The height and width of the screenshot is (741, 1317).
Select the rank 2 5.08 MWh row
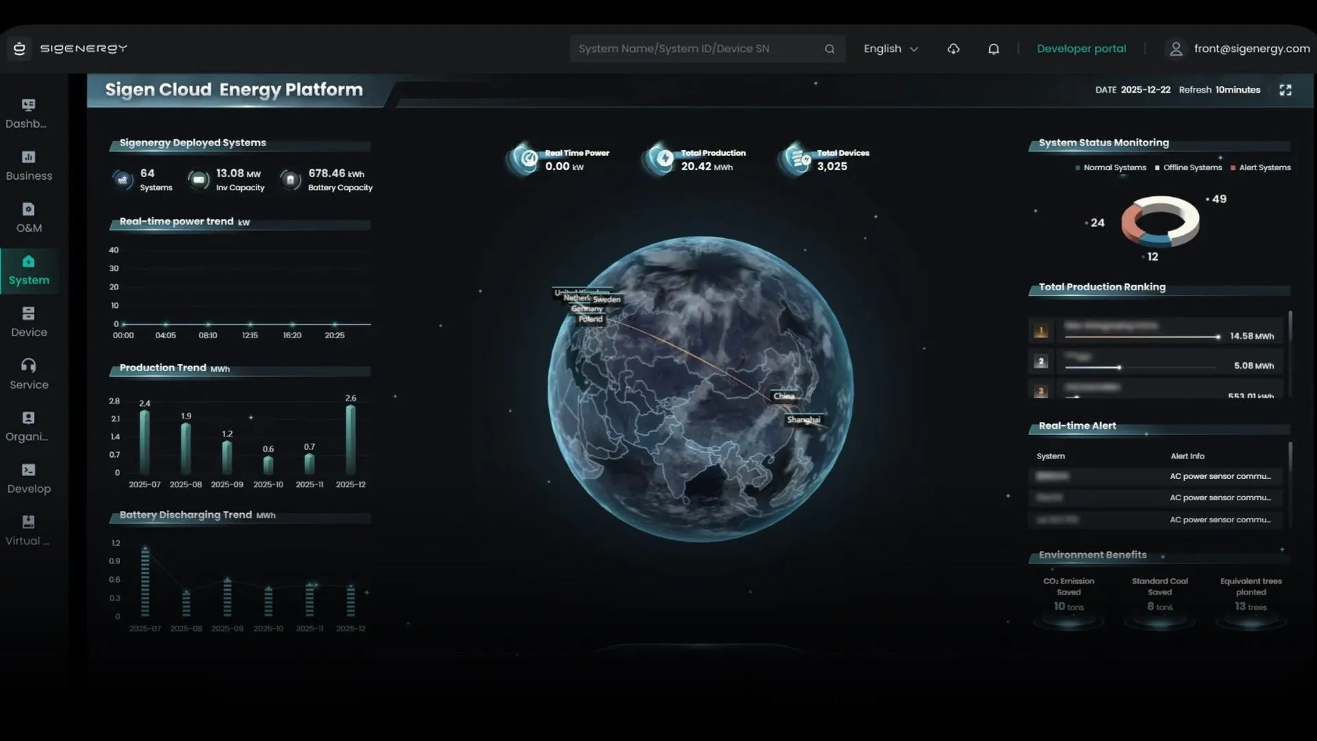[x=1155, y=362]
